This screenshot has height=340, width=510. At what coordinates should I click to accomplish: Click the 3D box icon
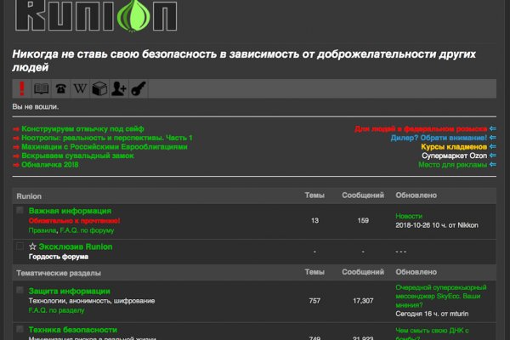tap(99, 88)
